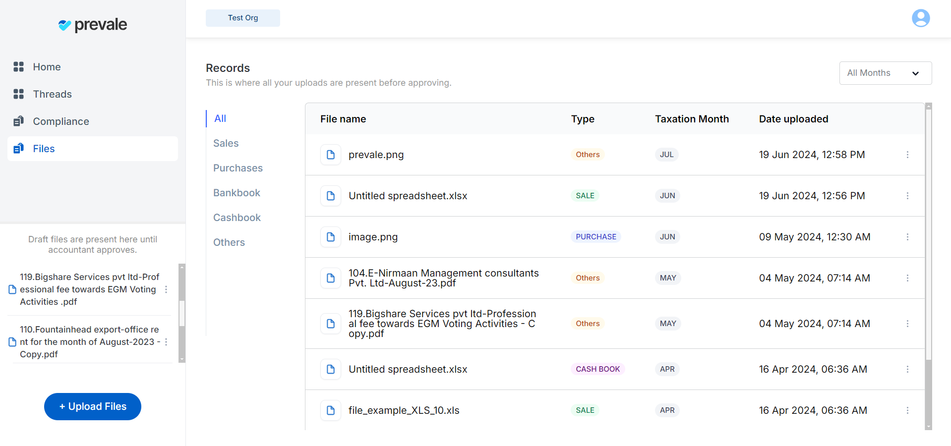Open row menu for 104.E-Nirmaan Management pdf

[x=907, y=278]
